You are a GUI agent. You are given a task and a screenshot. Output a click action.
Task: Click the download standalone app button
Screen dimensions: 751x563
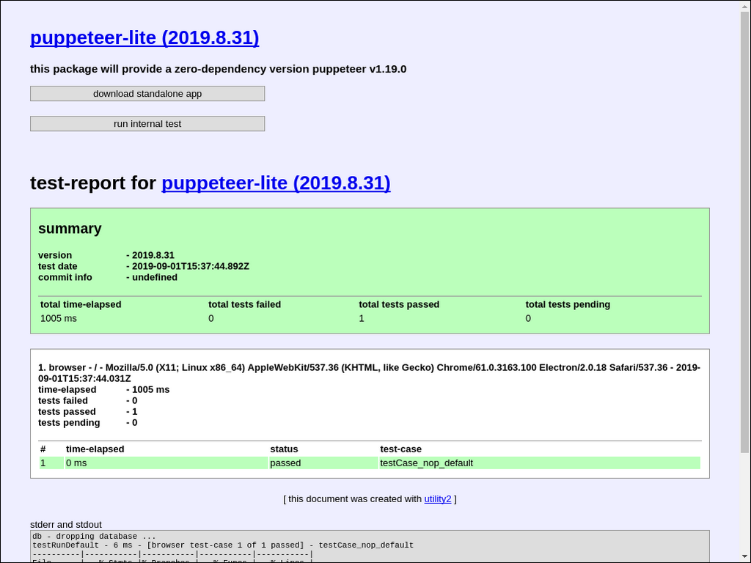click(x=147, y=94)
